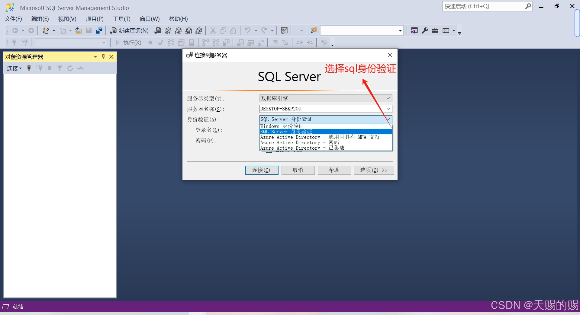
Task: Expand dialog with 选项(O) >> button
Action: pos(374,170)
